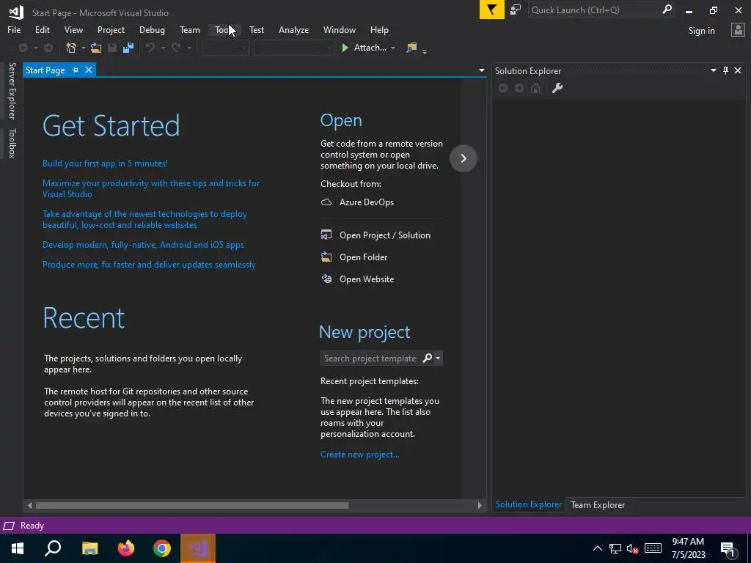Open the Window menu

tap(339, 29)
